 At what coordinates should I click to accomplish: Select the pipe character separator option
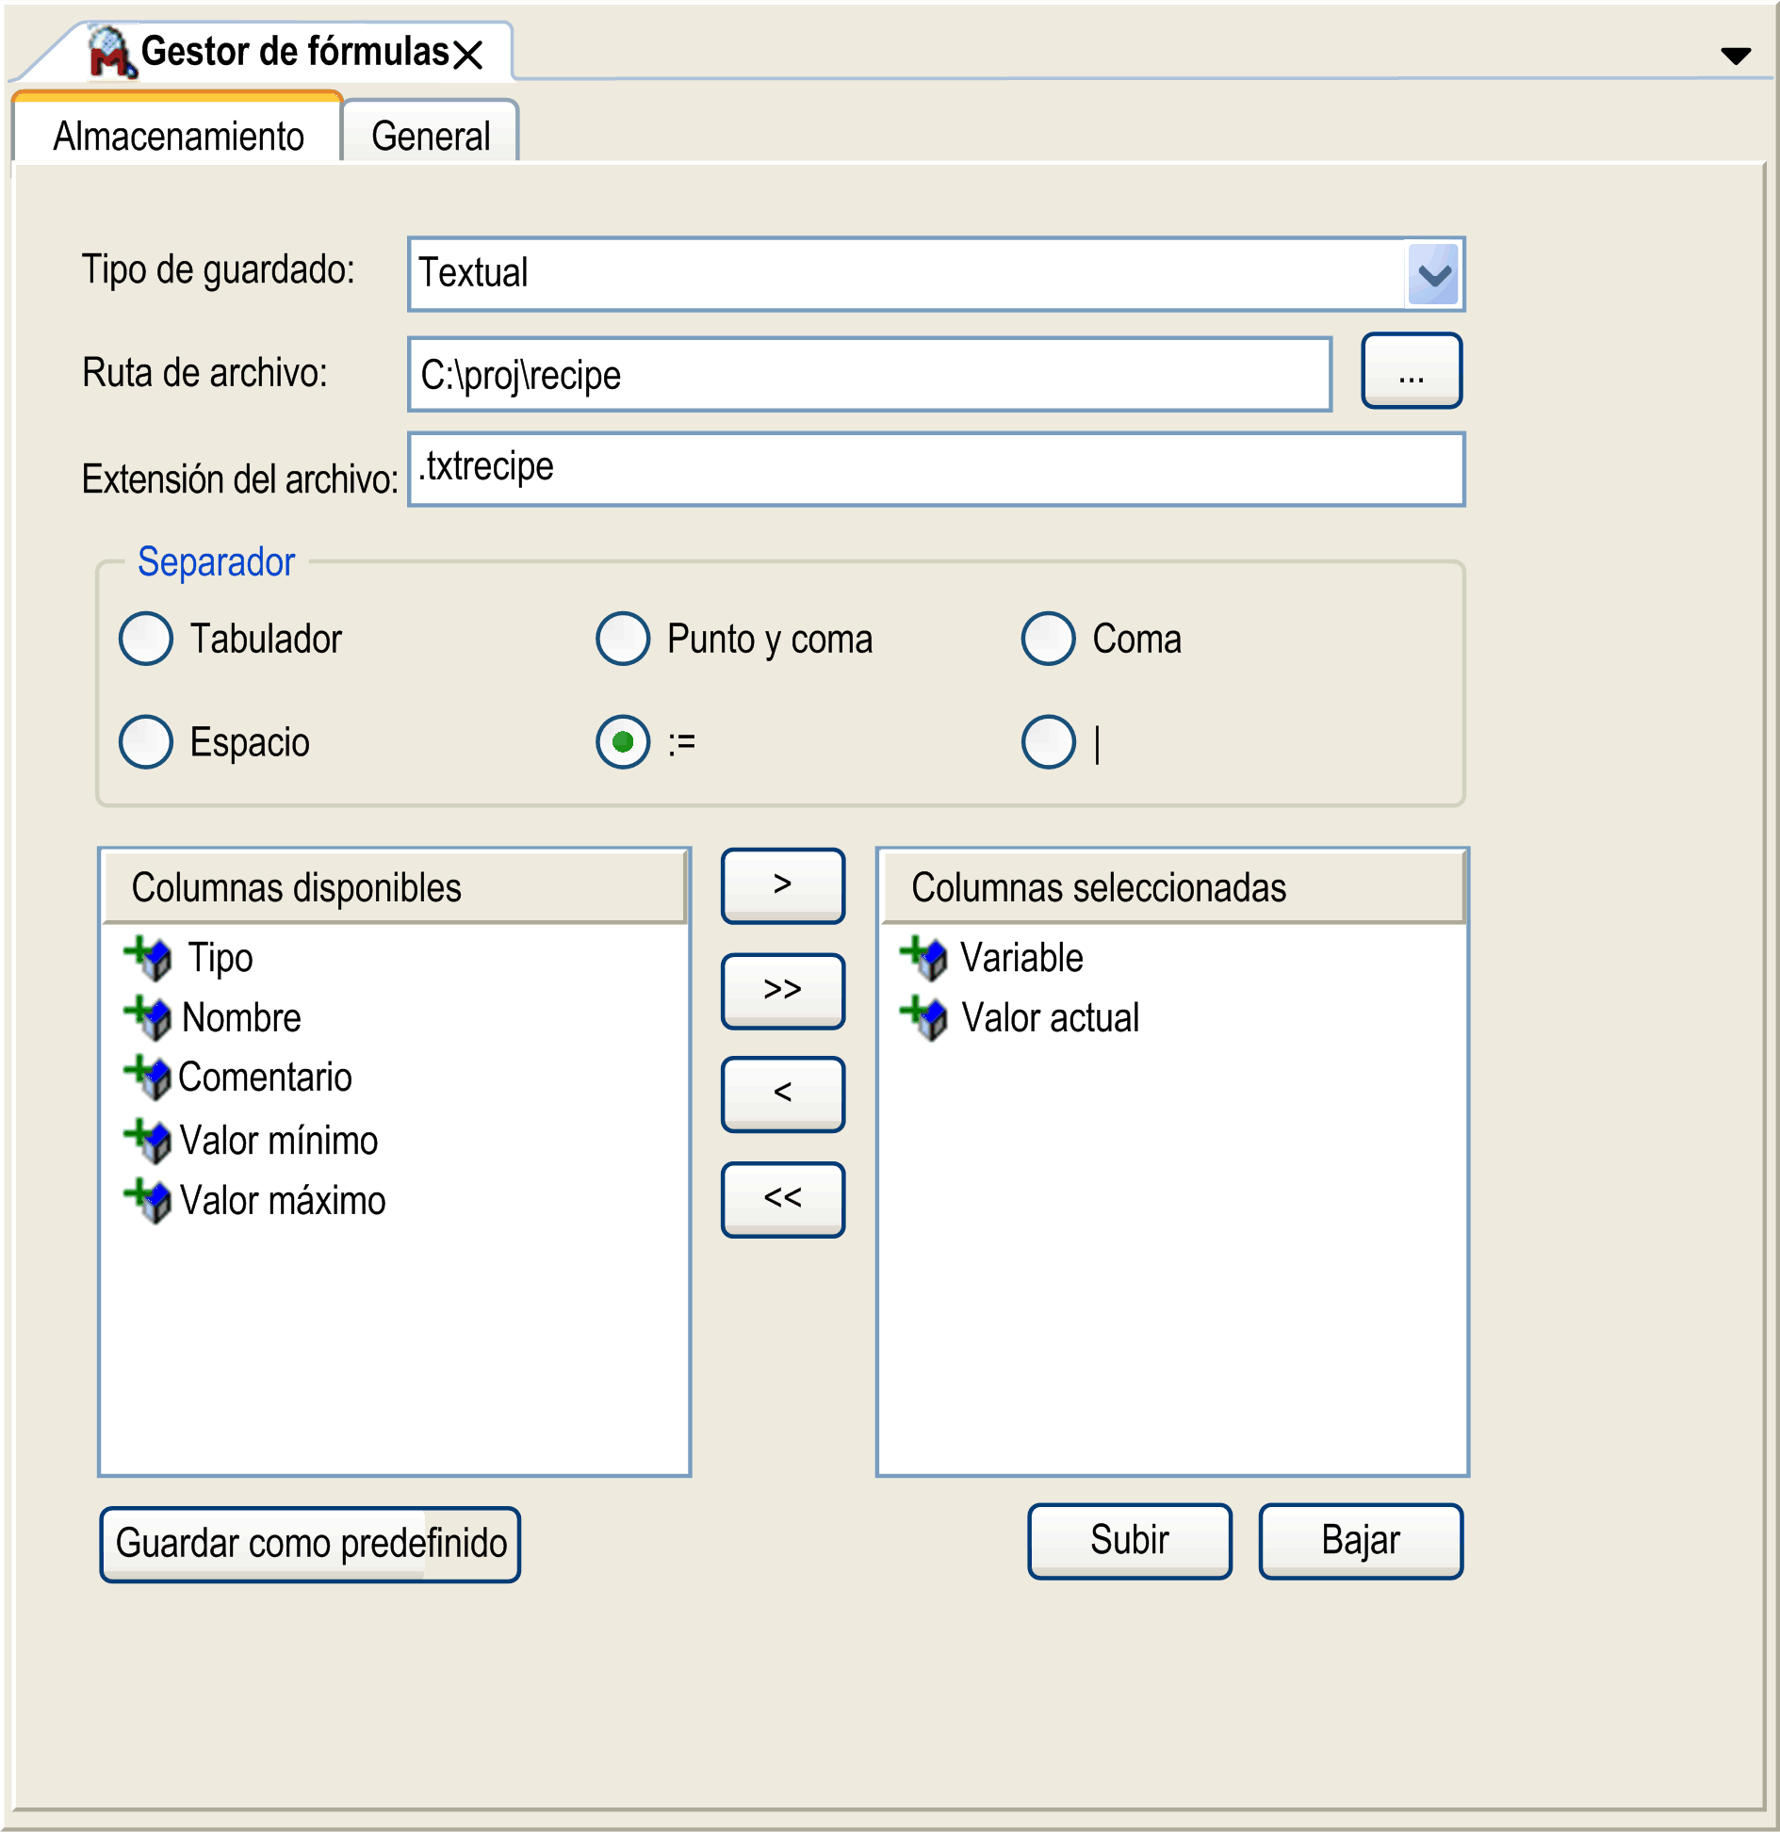(1048, 742)
